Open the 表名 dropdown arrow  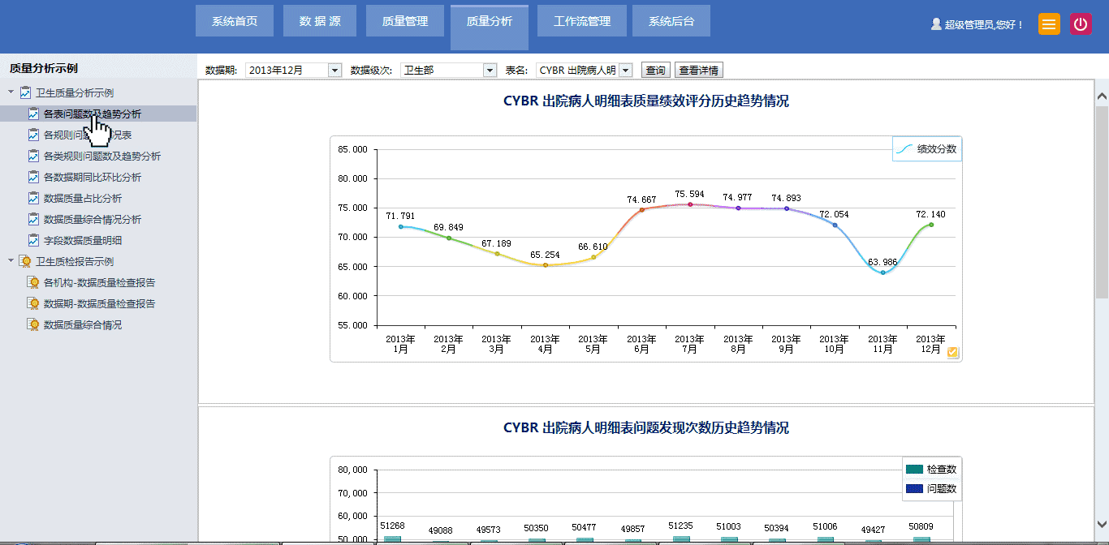click(x=625, y=71)
